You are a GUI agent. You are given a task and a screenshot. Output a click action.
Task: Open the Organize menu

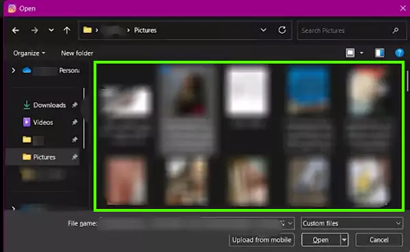click(x=29, y=53)
